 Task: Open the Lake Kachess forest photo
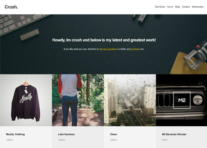pyautogui.click(x=78, y=100)
